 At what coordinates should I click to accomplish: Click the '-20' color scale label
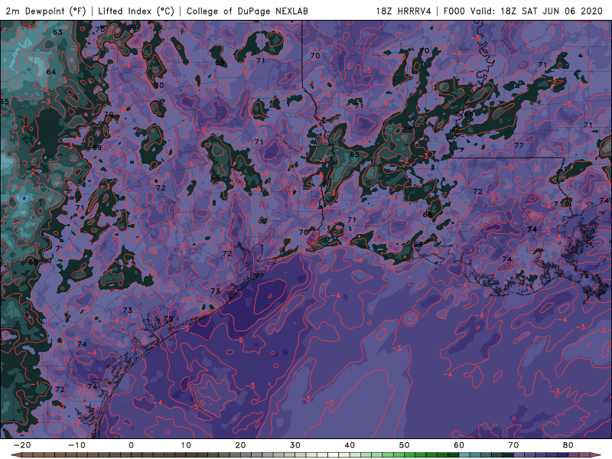22,445
